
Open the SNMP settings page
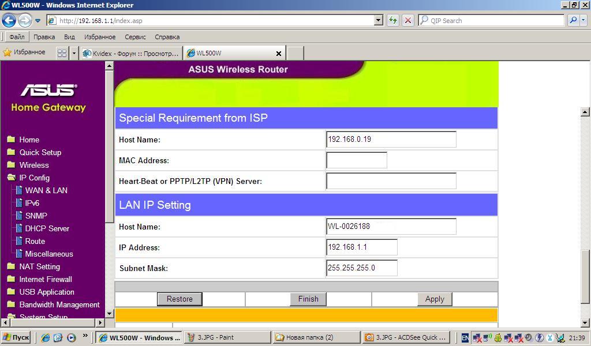pyautogui.click(x=31, y=216)
